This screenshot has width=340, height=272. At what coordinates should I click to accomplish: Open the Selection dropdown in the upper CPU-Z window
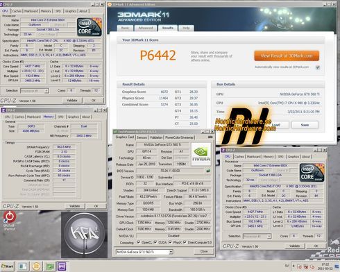pos(35,91)
